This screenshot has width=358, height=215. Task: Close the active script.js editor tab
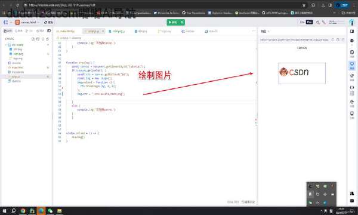click(x=103, y=31)
